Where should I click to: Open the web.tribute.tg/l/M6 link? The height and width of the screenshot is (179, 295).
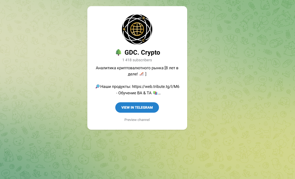coord(155,87)
